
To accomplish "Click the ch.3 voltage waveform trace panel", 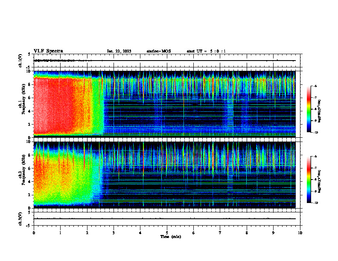I will 166,219.
